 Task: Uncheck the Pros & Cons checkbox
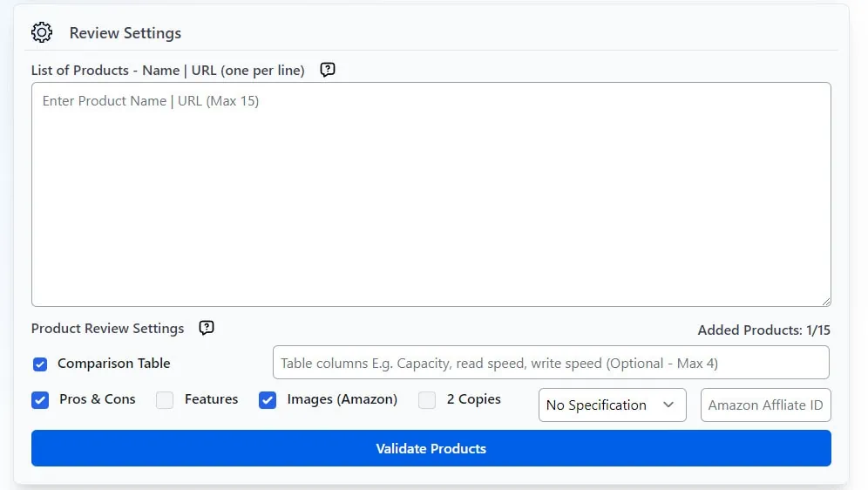click(x=40, y=399)
